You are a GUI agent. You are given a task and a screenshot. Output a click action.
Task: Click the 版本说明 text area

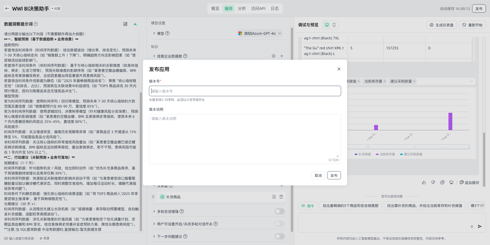coord(245,138)
